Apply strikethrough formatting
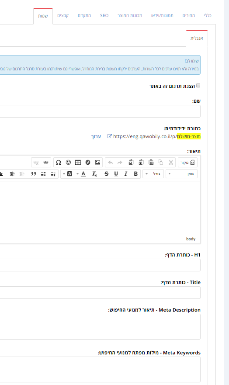This screenshot has width=229, height=385. 106,174
